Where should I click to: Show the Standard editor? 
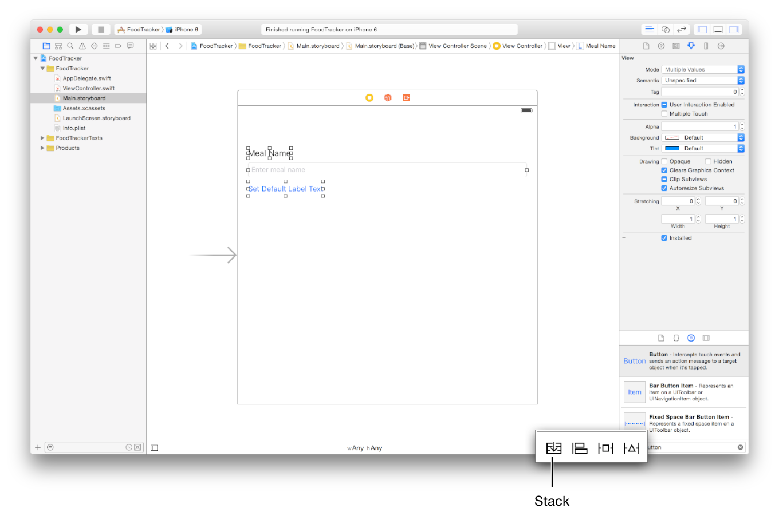click(x=649, y=30)
